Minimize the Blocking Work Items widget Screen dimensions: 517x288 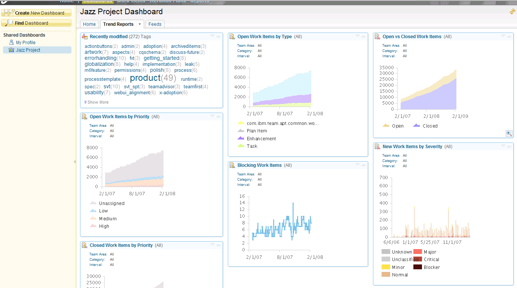[364, 165]
